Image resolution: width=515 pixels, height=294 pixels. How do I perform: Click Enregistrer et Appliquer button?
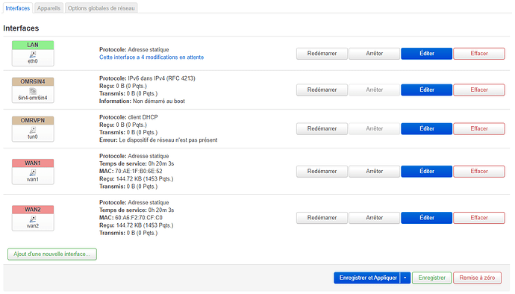click(x=367, y=278)
